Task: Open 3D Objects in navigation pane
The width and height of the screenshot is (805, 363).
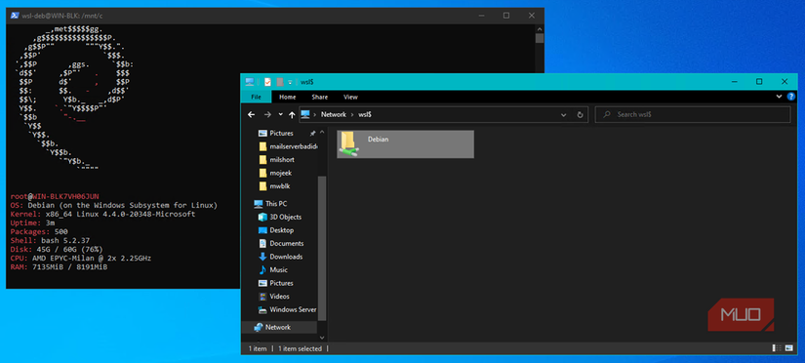Action: 287,218
